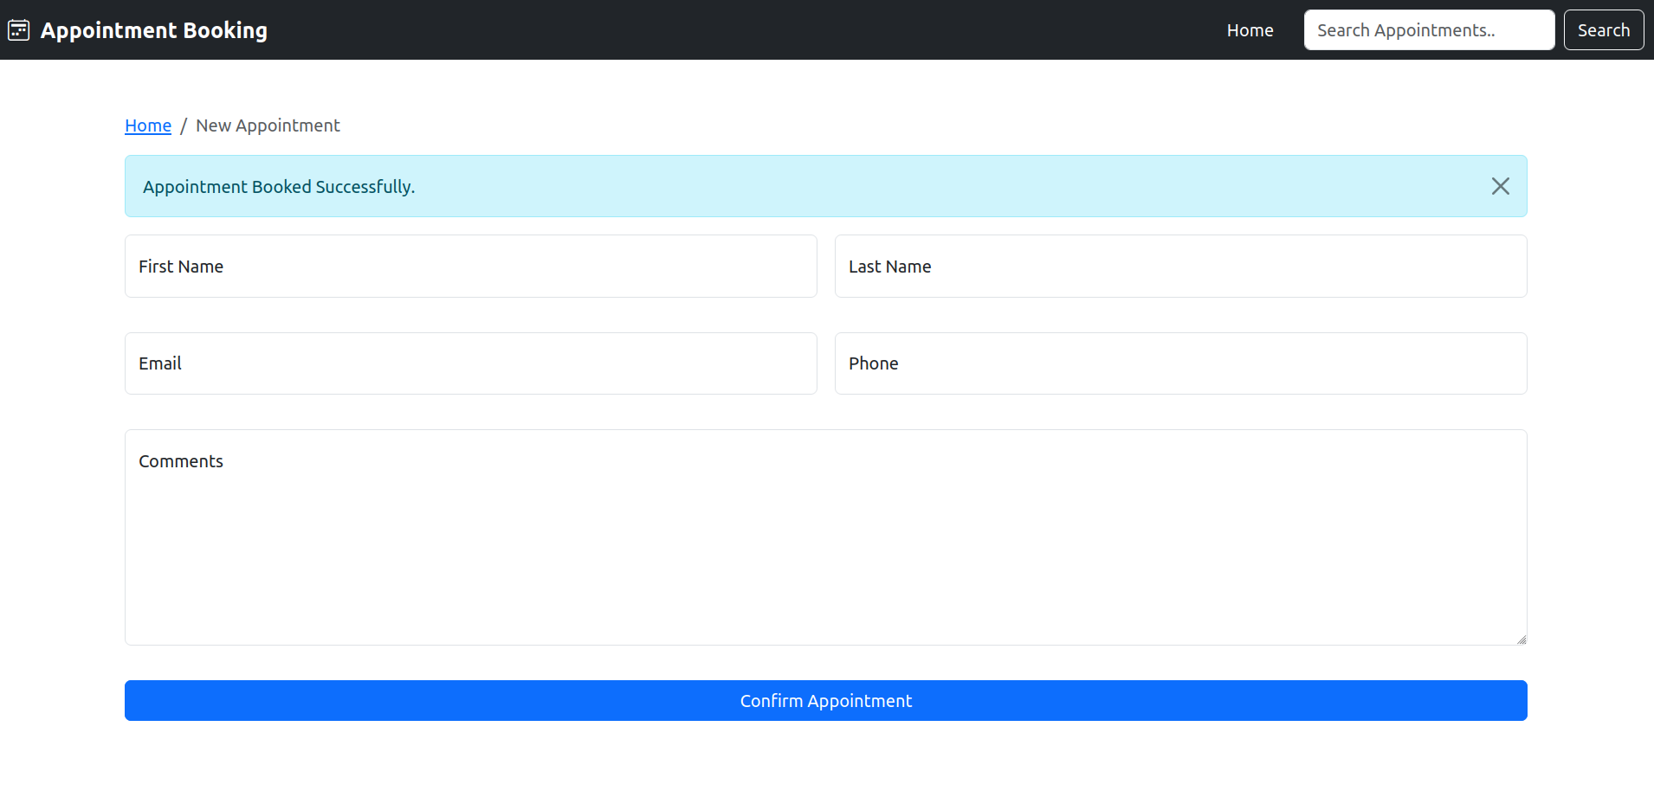Image resolution: width=1654 pixels, height=810 pixels.
Task: Click inside the Email field
Action: coord(470,363)
